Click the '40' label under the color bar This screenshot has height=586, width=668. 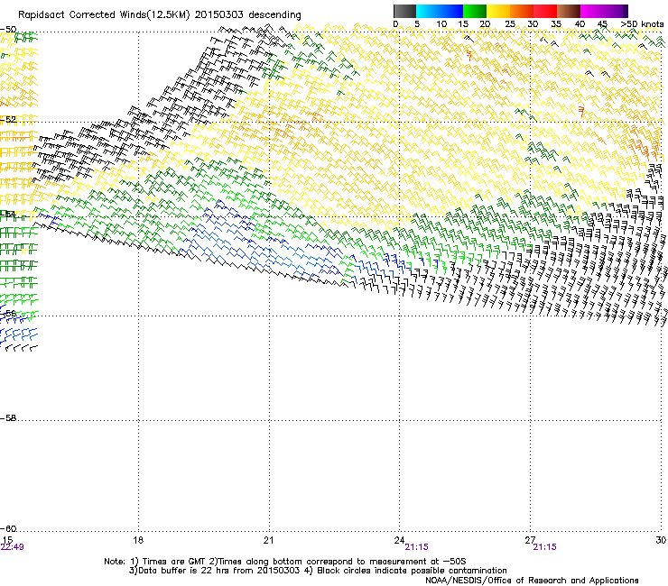580,24
